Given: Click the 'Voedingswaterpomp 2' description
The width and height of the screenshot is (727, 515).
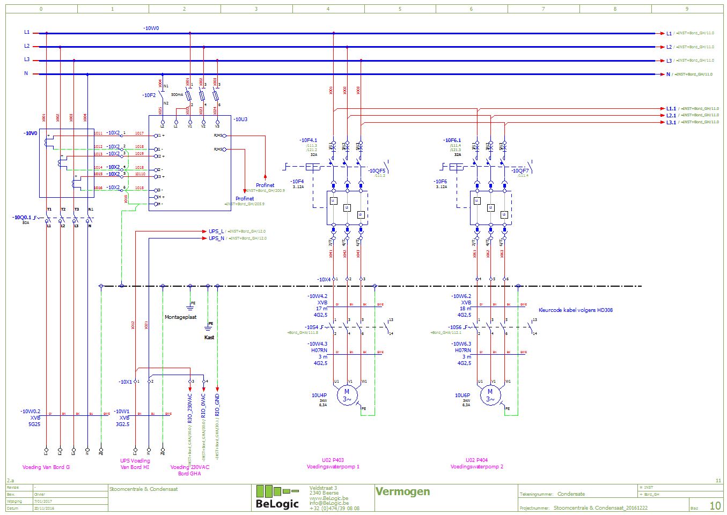Looking at the screenshot, I should coord(477,467).
